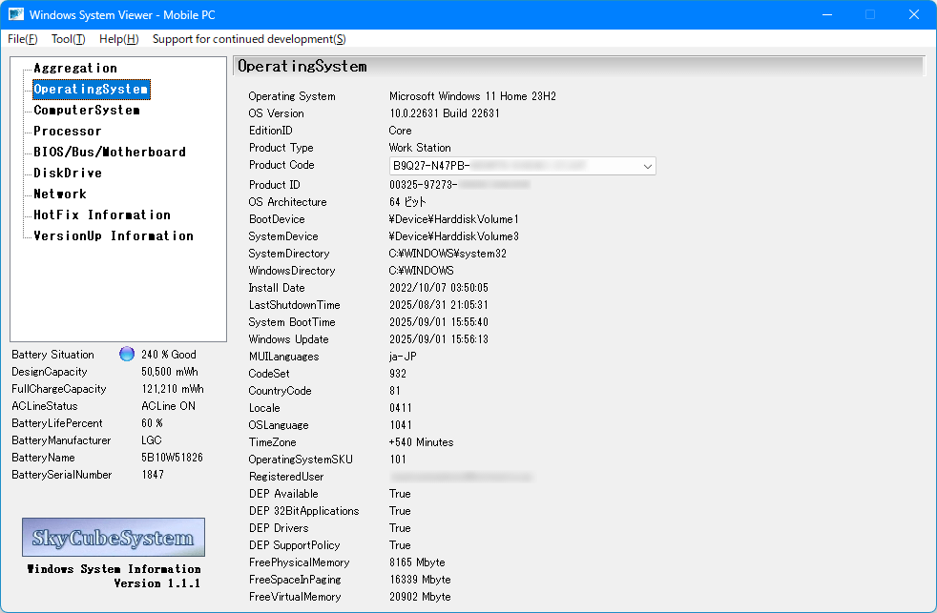Image resolution: width=937 pixels, height=613 pixels.
Task: Click the Product ID value starting 00325-97273
Action: tap(460, 185)
